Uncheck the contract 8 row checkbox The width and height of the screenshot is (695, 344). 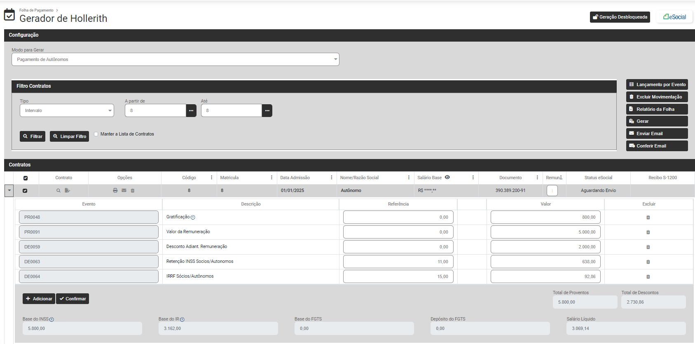pyautogui.click(x=25, y=191)
